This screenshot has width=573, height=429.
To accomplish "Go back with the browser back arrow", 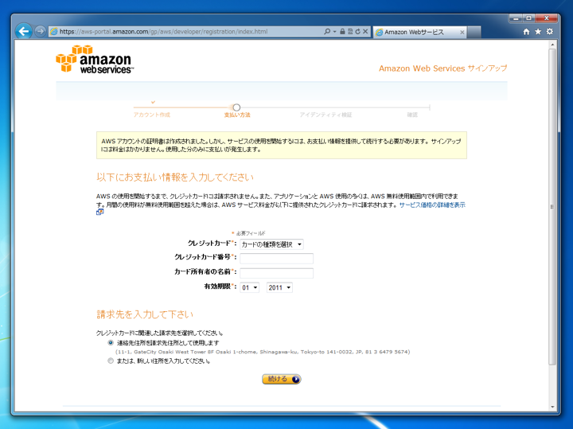I will pos(24,31).
